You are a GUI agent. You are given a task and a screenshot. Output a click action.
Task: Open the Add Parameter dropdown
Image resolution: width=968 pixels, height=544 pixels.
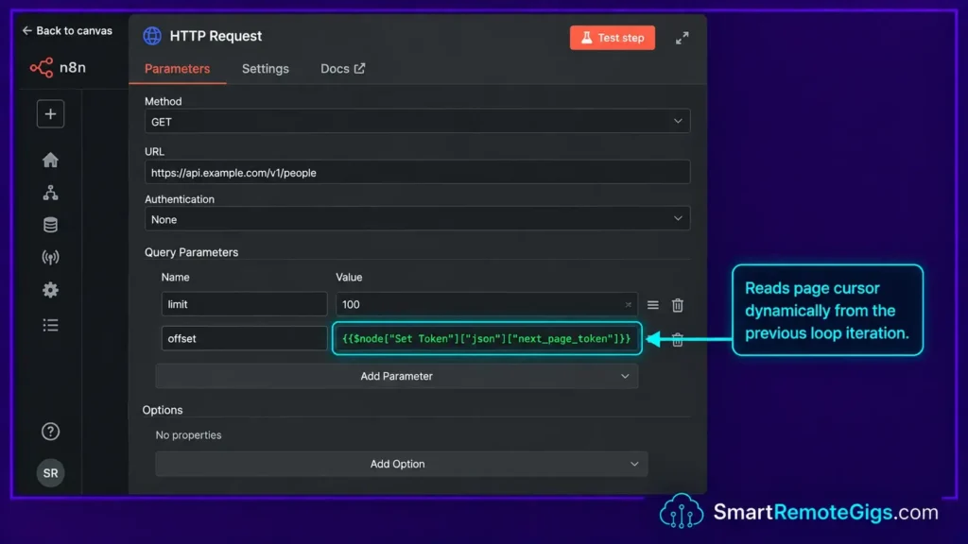396,376
